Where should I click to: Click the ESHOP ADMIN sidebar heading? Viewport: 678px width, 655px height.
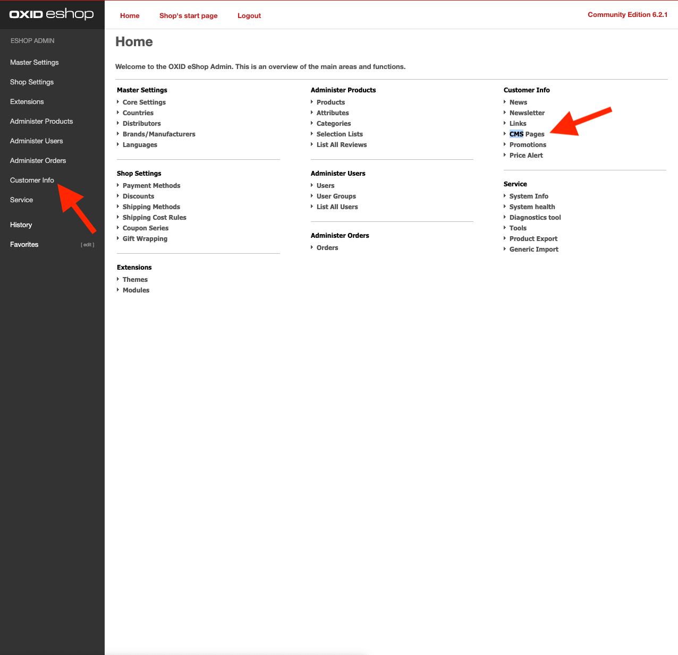point(32,40)
